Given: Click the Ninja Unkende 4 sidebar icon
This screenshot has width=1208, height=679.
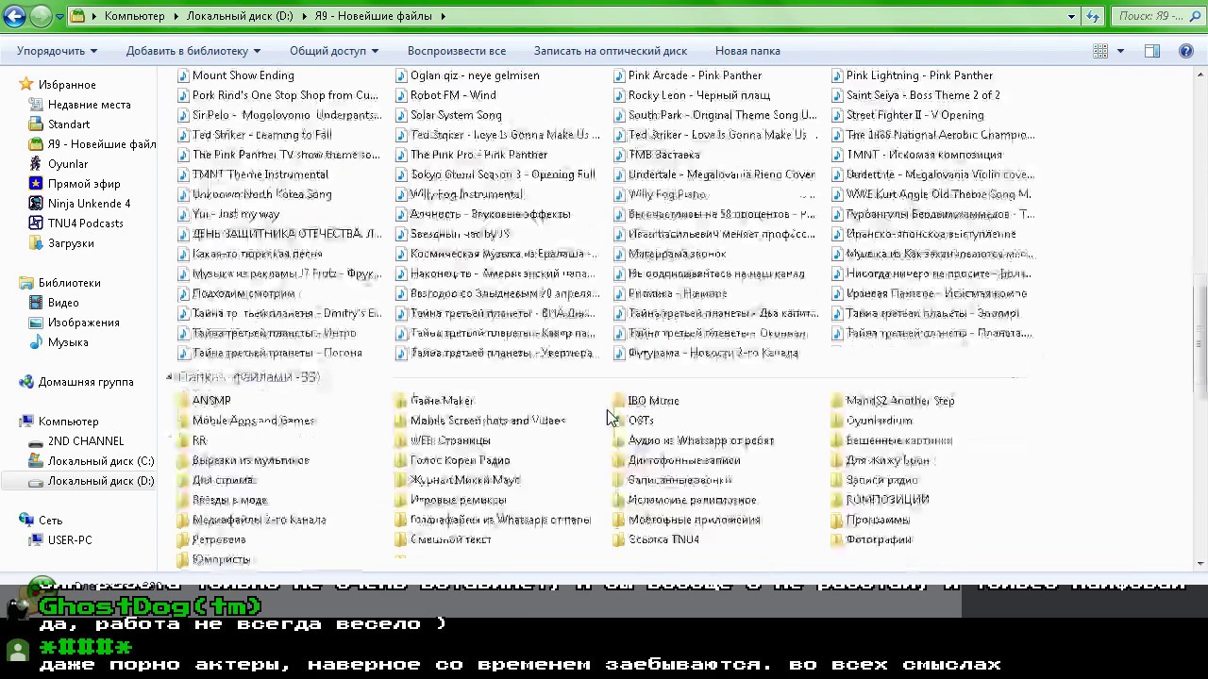Looking at the screenshot, I should 36,204.
